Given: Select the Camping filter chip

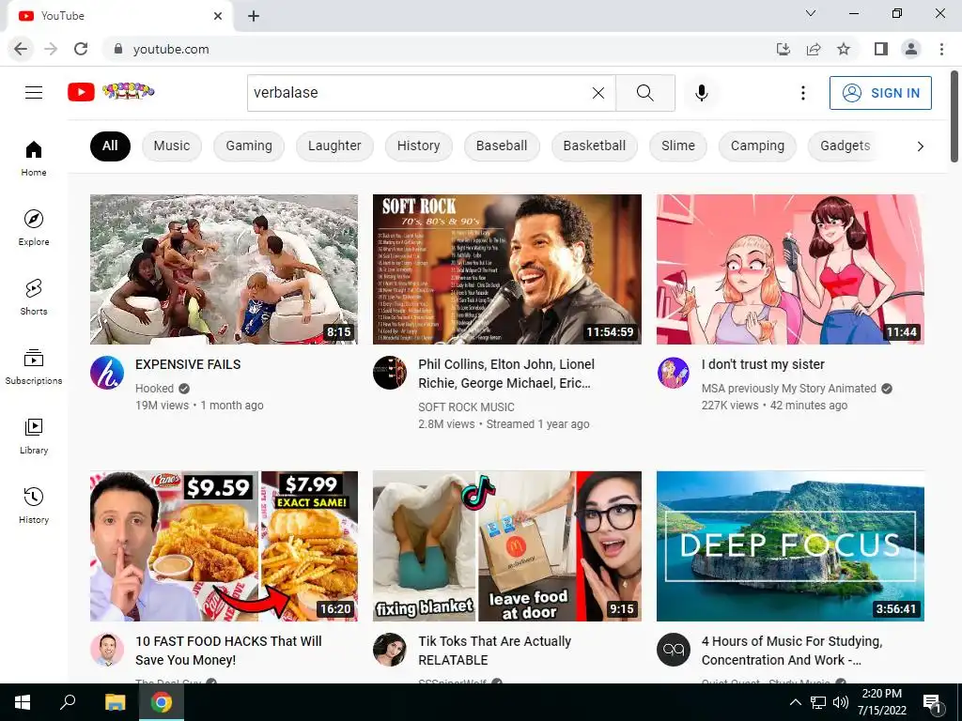Looking at the screenshot, I should coord(757,146).
